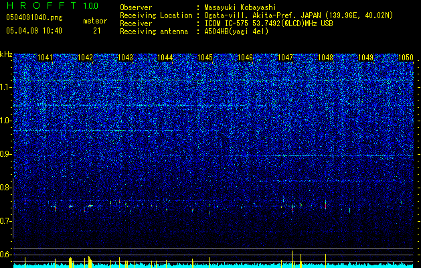Click ICOM IC-575 receiver text

coord(268,23)
